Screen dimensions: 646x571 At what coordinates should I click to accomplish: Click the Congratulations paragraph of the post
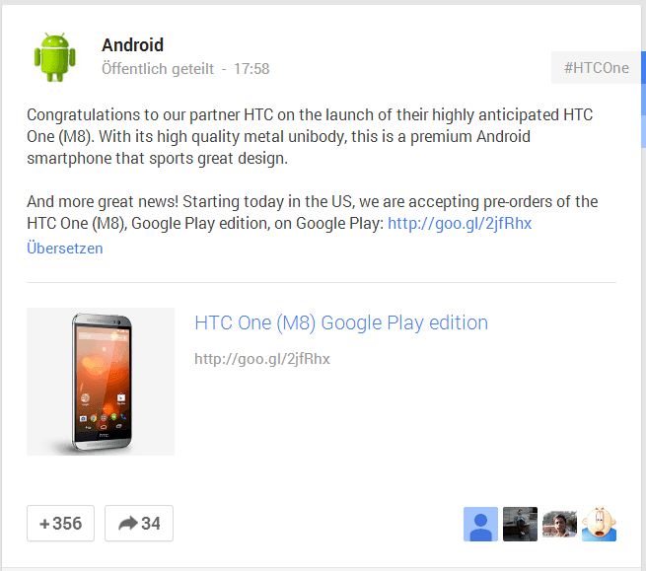tap(310, 136)
